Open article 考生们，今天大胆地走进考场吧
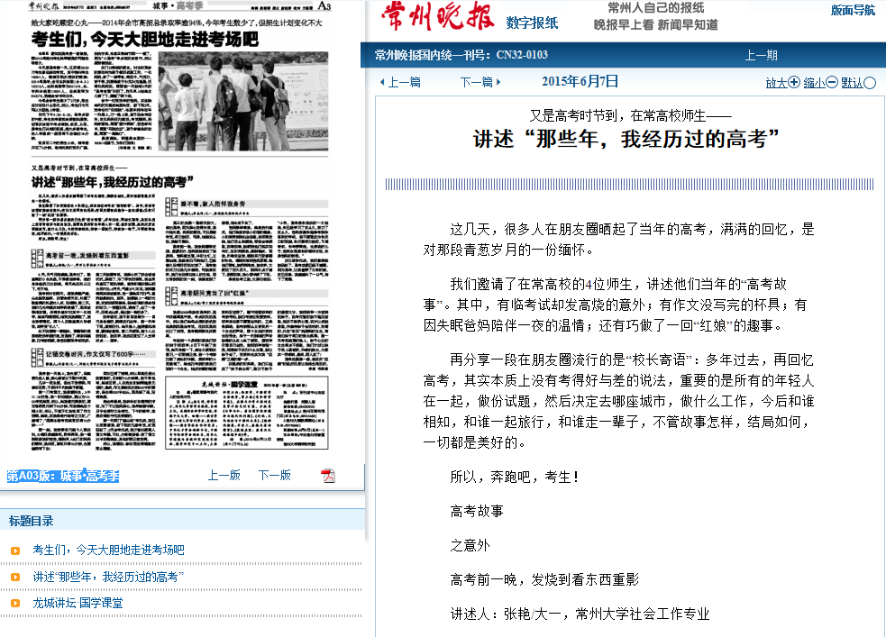Screen dimensions: 886x637 coord(108,550)
